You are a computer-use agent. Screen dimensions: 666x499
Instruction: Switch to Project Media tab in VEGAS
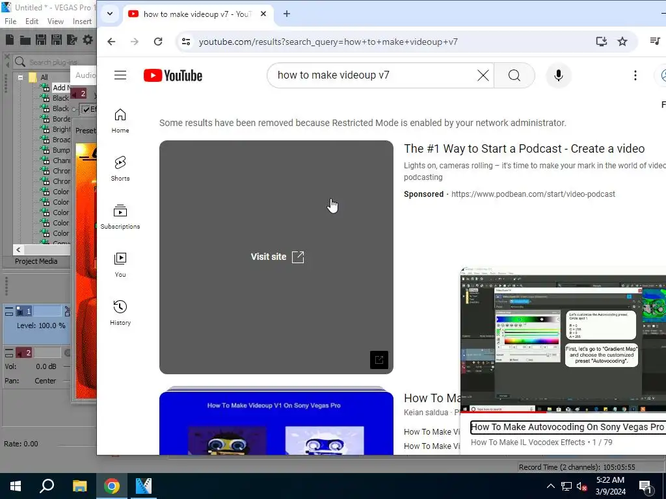coord(36,261)
